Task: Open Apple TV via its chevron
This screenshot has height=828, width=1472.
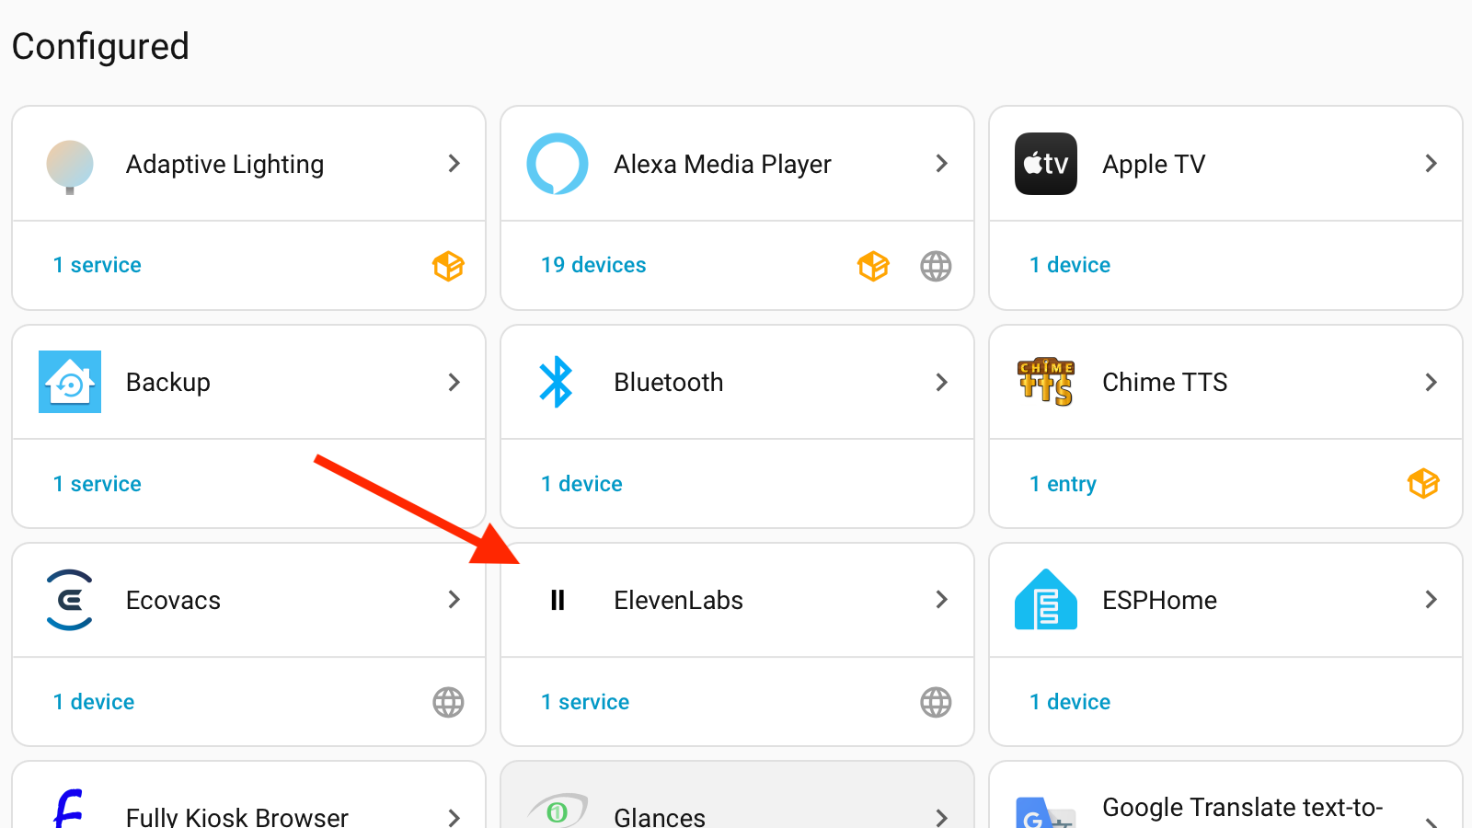Action: 1432,164
